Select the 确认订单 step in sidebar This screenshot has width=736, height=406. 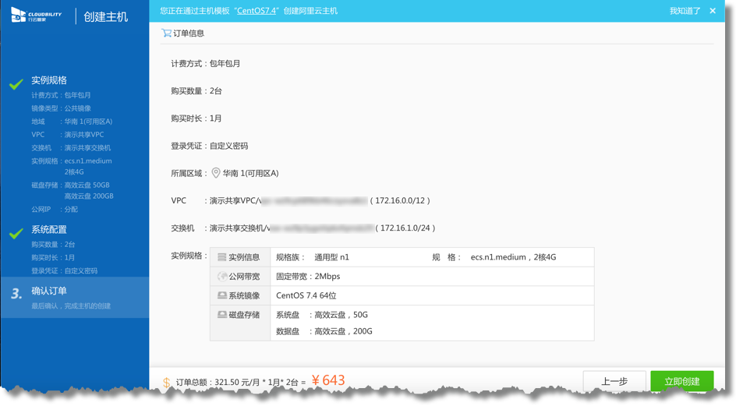click(49, 291)
